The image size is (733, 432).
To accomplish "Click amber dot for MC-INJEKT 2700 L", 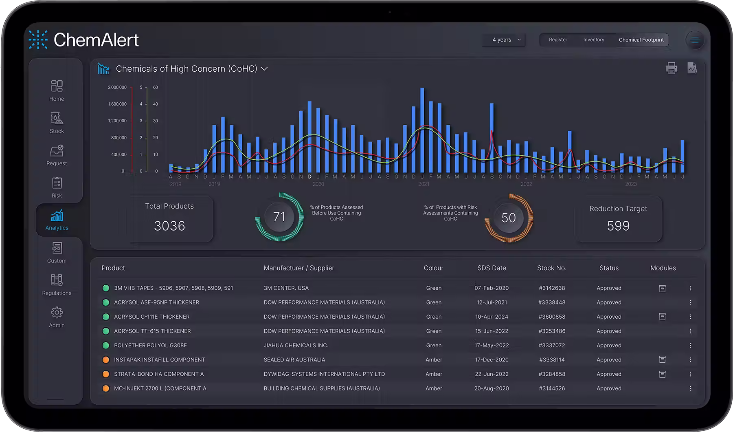I will point(106,388).
